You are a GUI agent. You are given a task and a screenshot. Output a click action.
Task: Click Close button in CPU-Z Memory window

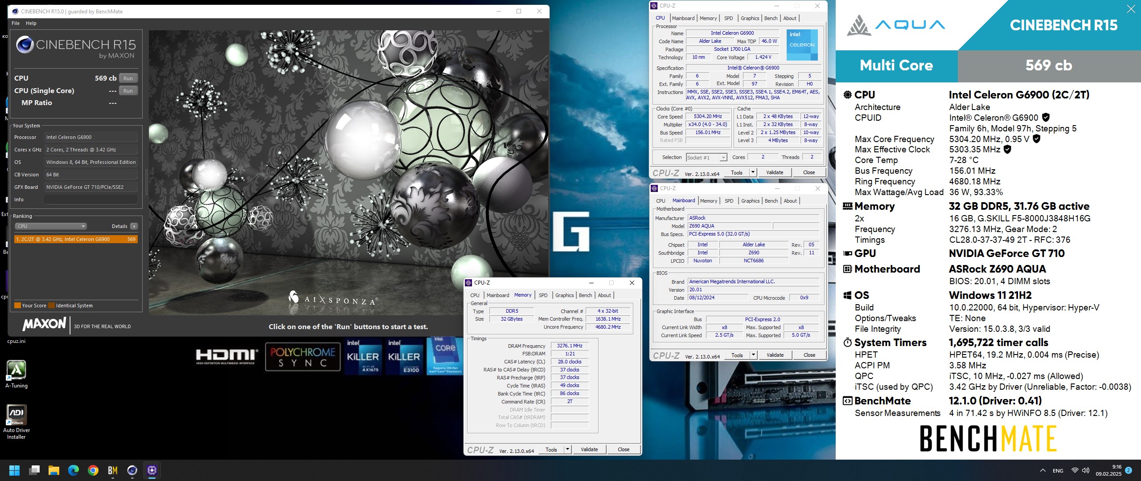point(624,449)
